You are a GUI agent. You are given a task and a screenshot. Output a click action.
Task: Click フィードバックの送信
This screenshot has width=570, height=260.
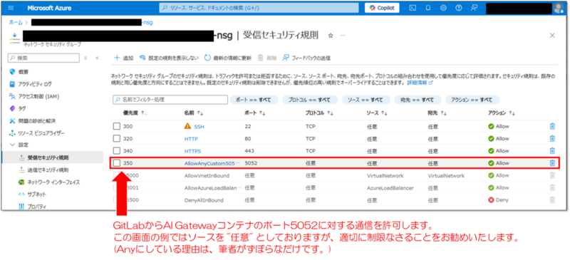coord(306,58)
